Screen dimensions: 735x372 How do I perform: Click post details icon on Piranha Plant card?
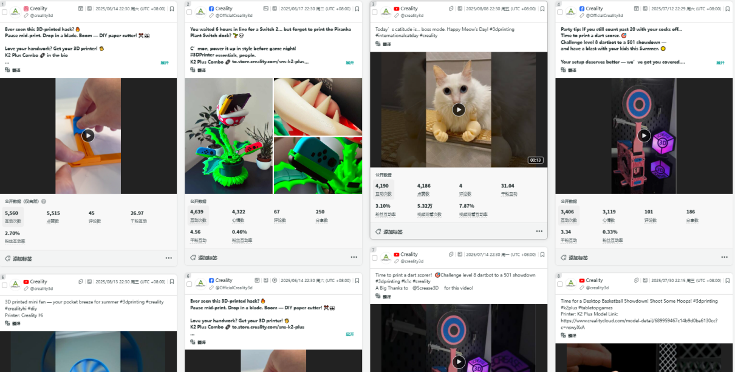pyautogui.click(x=275, y=9)
